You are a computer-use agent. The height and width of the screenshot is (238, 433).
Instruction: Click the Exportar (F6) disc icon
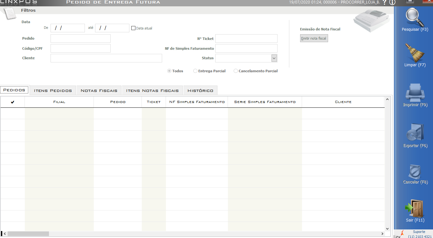click(x=415, y=132)
